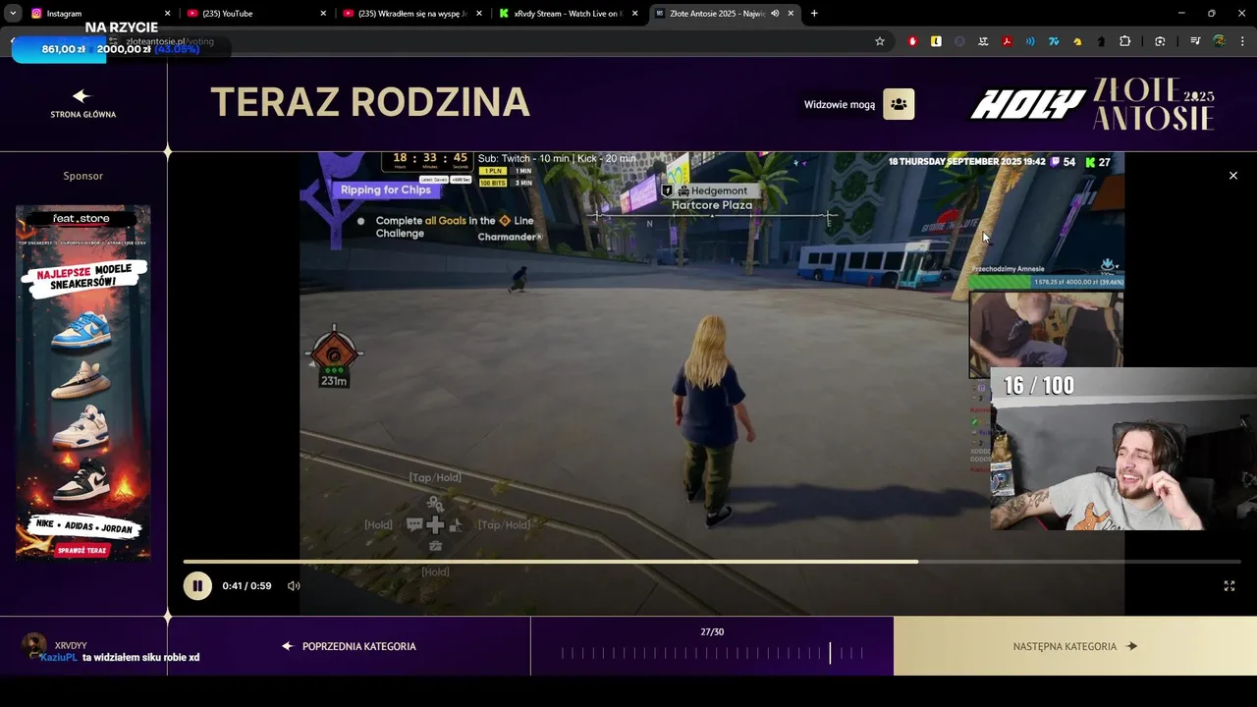
Task: Close the xRvdy Stream tab
Action: pyautogui.click(x=634, y=14)
